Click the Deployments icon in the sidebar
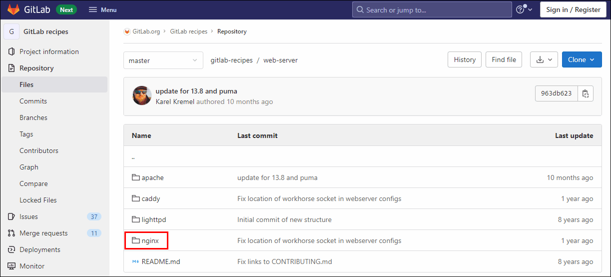611x277 pixels. click(11, 249)
